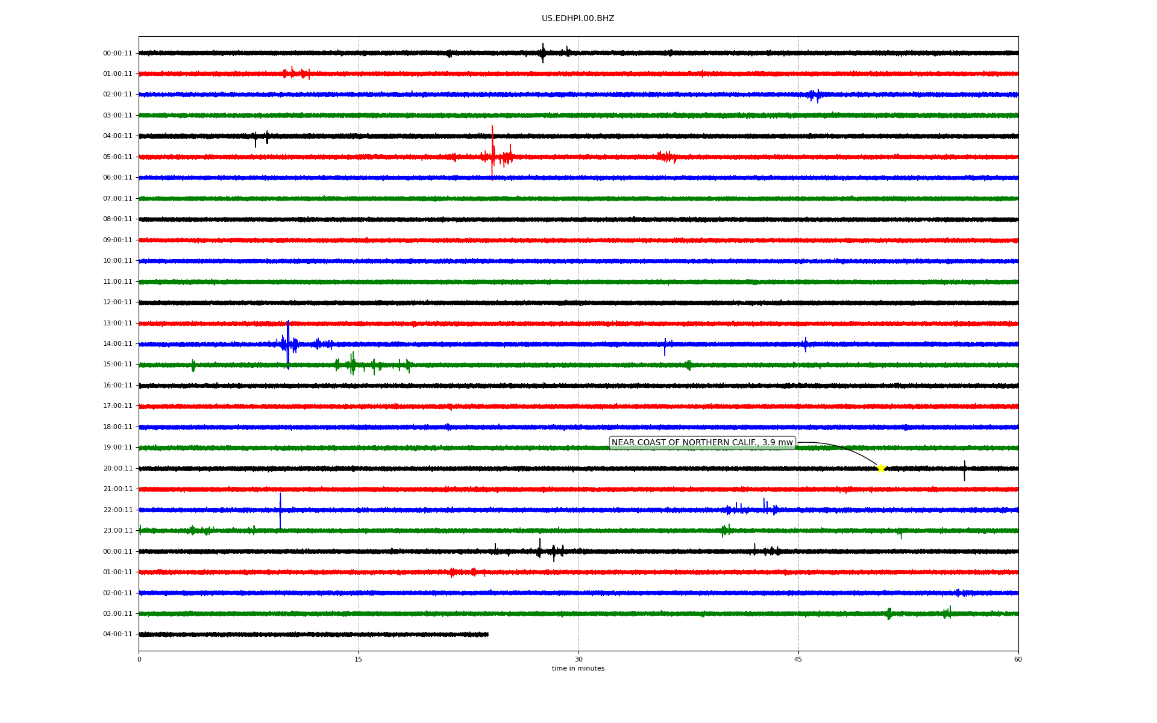1157x723 pixels.
Task: Select the 05:00:11 time label
Action: [118, 157]
